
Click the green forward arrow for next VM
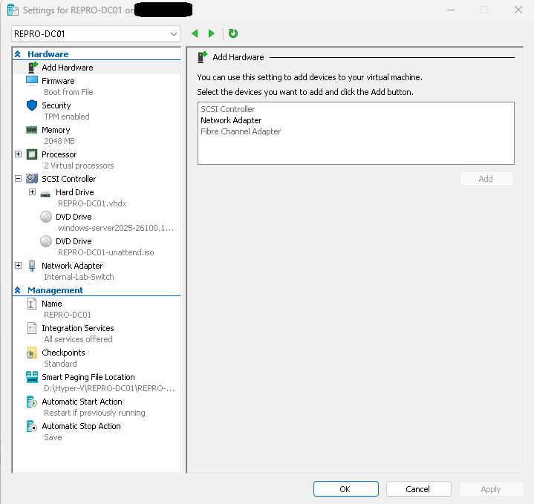[x=212, y=33]
